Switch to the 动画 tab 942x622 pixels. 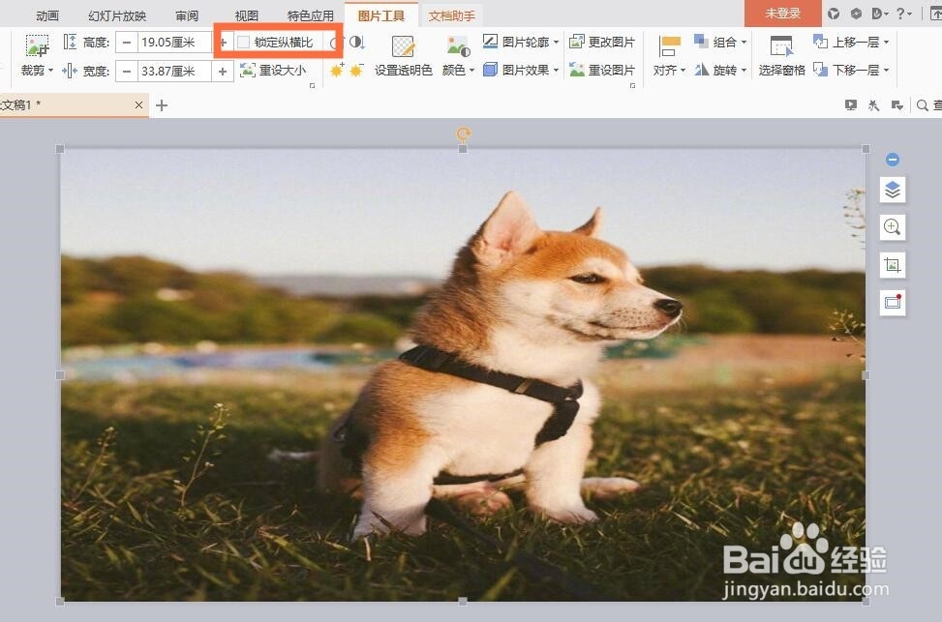(x=46, y=15)
